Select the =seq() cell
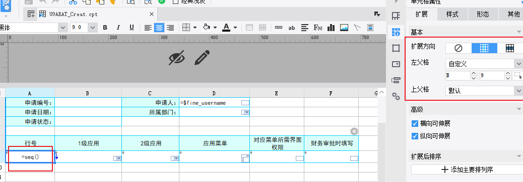Screen dimensions: 523x182 30,157
